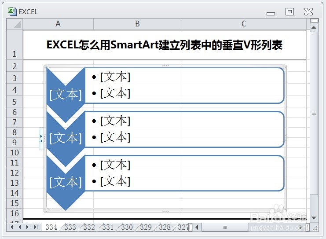Image resolution: width=326 pixels, height=239 pixels.
Task: Expand SmartArt text pane side arrow tab
Action: [x=41, y=139]
